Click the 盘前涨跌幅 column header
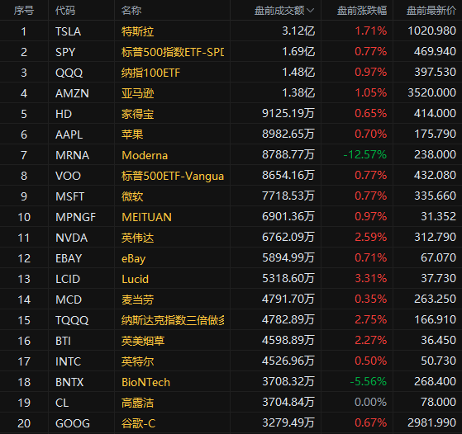Image resolution: width=462 pixels, height=434 pixels. 362,11
